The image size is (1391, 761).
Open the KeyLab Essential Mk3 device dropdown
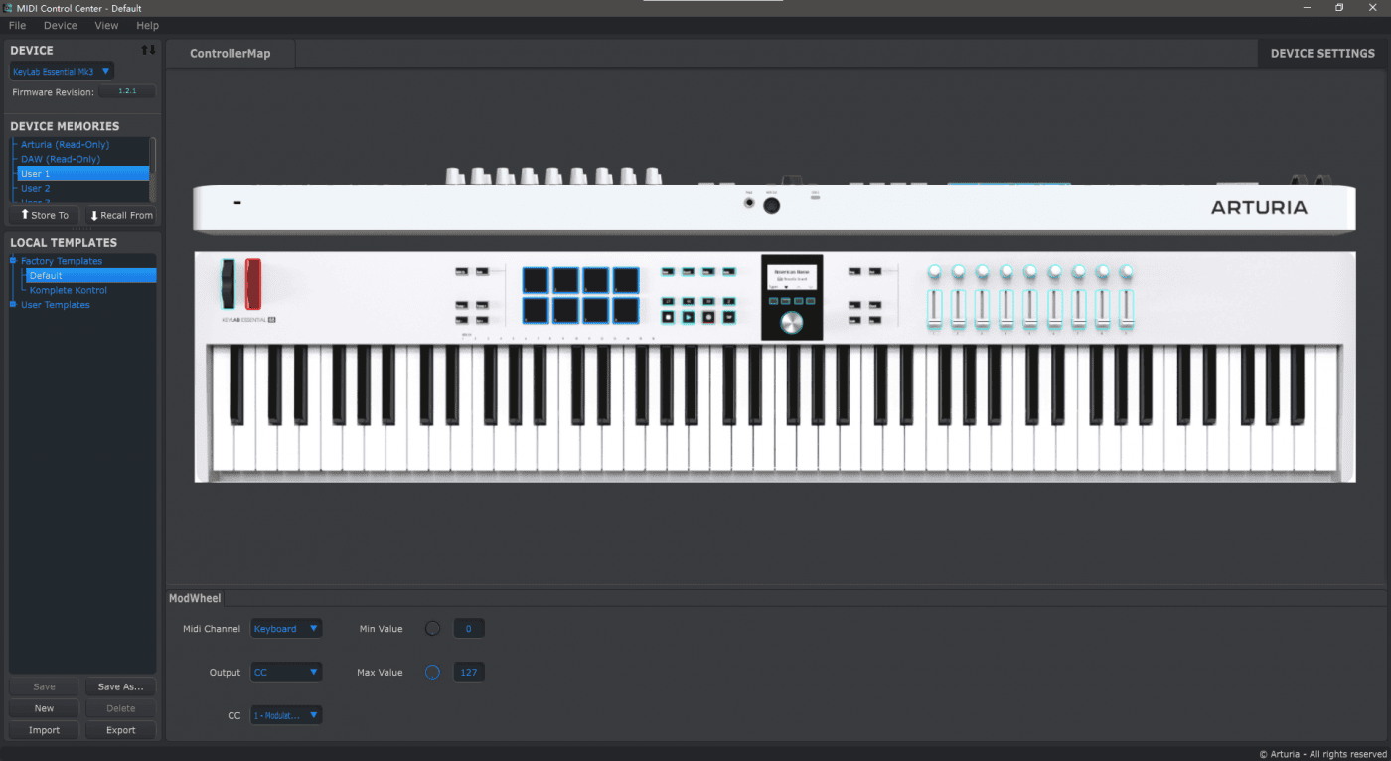(62, 72)
